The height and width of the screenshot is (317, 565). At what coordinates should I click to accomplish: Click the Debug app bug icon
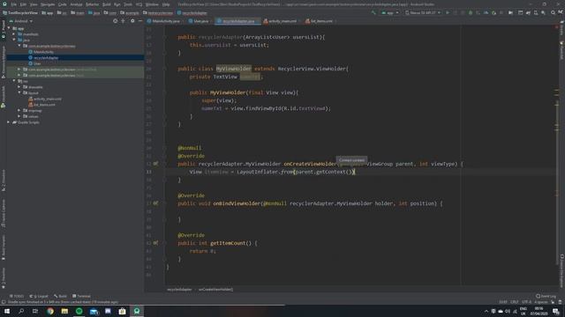(x=471, y=12)
